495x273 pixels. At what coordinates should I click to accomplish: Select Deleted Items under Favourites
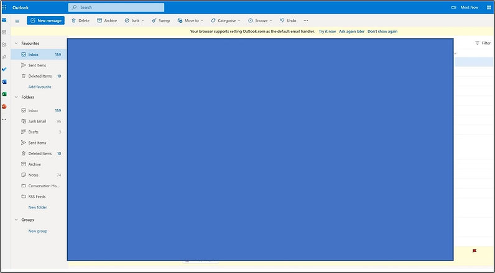point(39,76)
